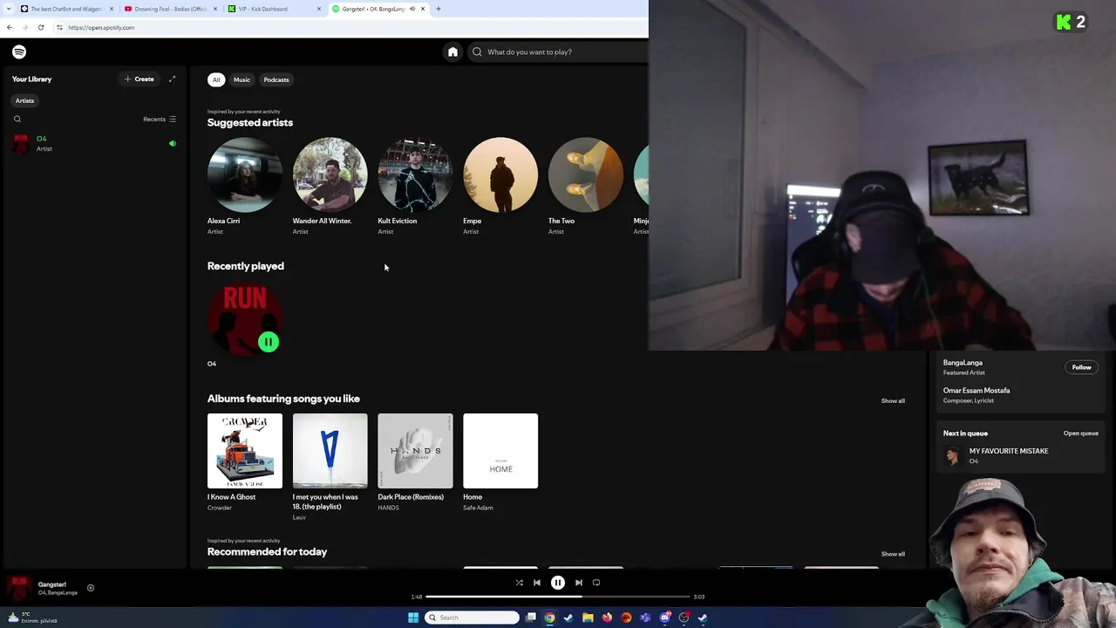Open Dark Place (Remixes) album
The width and height of the screenshot is (1116, 628).
click(415, 463)
